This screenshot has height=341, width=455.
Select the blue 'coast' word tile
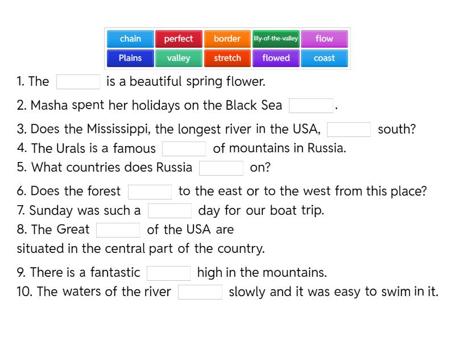click(x=324, y=58)
